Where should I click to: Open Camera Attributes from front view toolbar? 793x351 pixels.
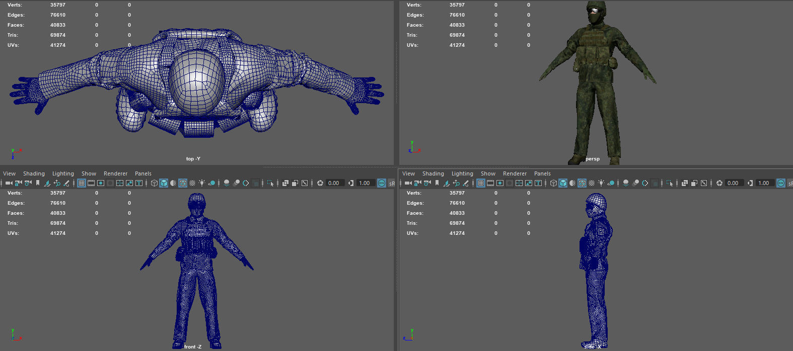pyautogui.click(x=28, y=183)
